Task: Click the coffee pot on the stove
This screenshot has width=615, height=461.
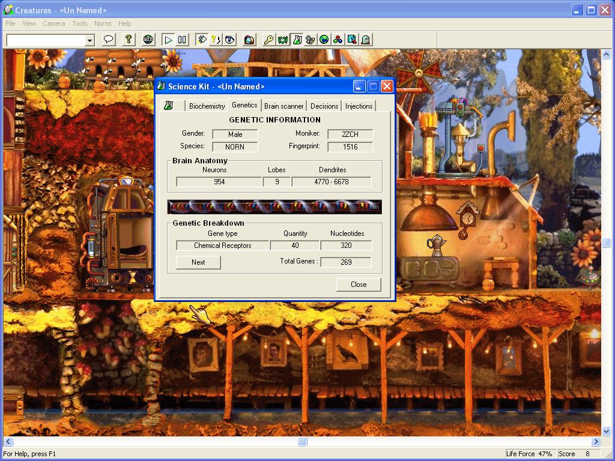Action: coord(436,246)
